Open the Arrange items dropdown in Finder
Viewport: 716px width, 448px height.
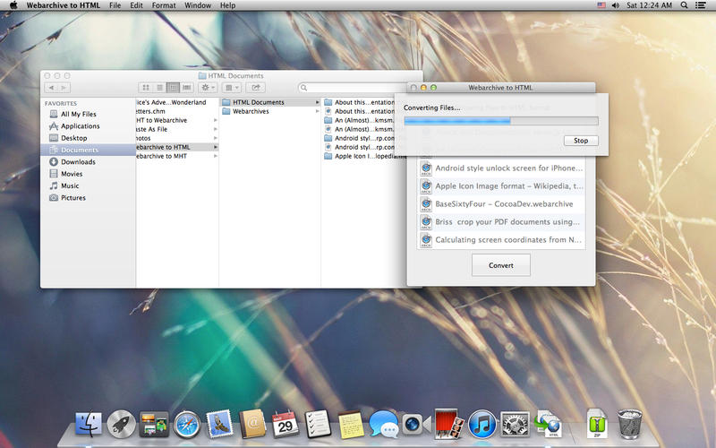click(232, 88)
